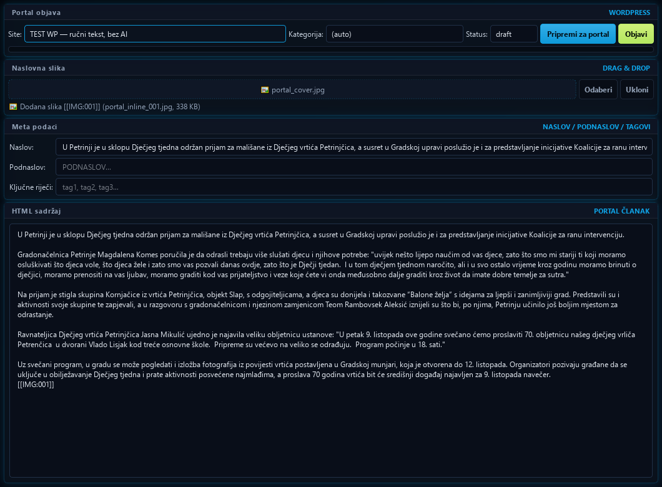Click the icon beside Dodana slika [[IMG:001]]
662x487 pixels.
[x=13, y=107]
